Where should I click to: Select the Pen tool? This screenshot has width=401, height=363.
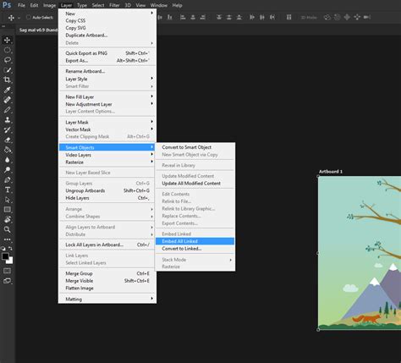8,179
